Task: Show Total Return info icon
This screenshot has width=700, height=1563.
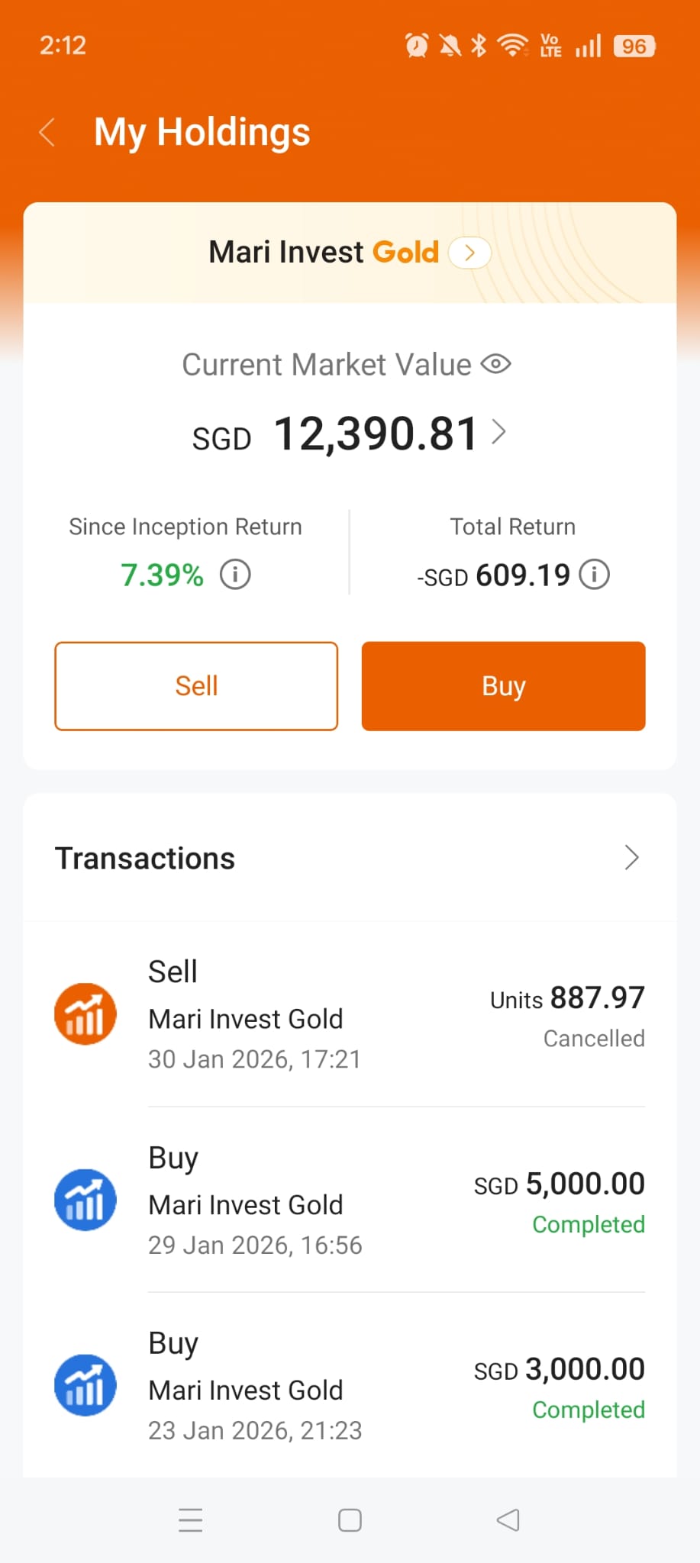Action: coord(594,575)
